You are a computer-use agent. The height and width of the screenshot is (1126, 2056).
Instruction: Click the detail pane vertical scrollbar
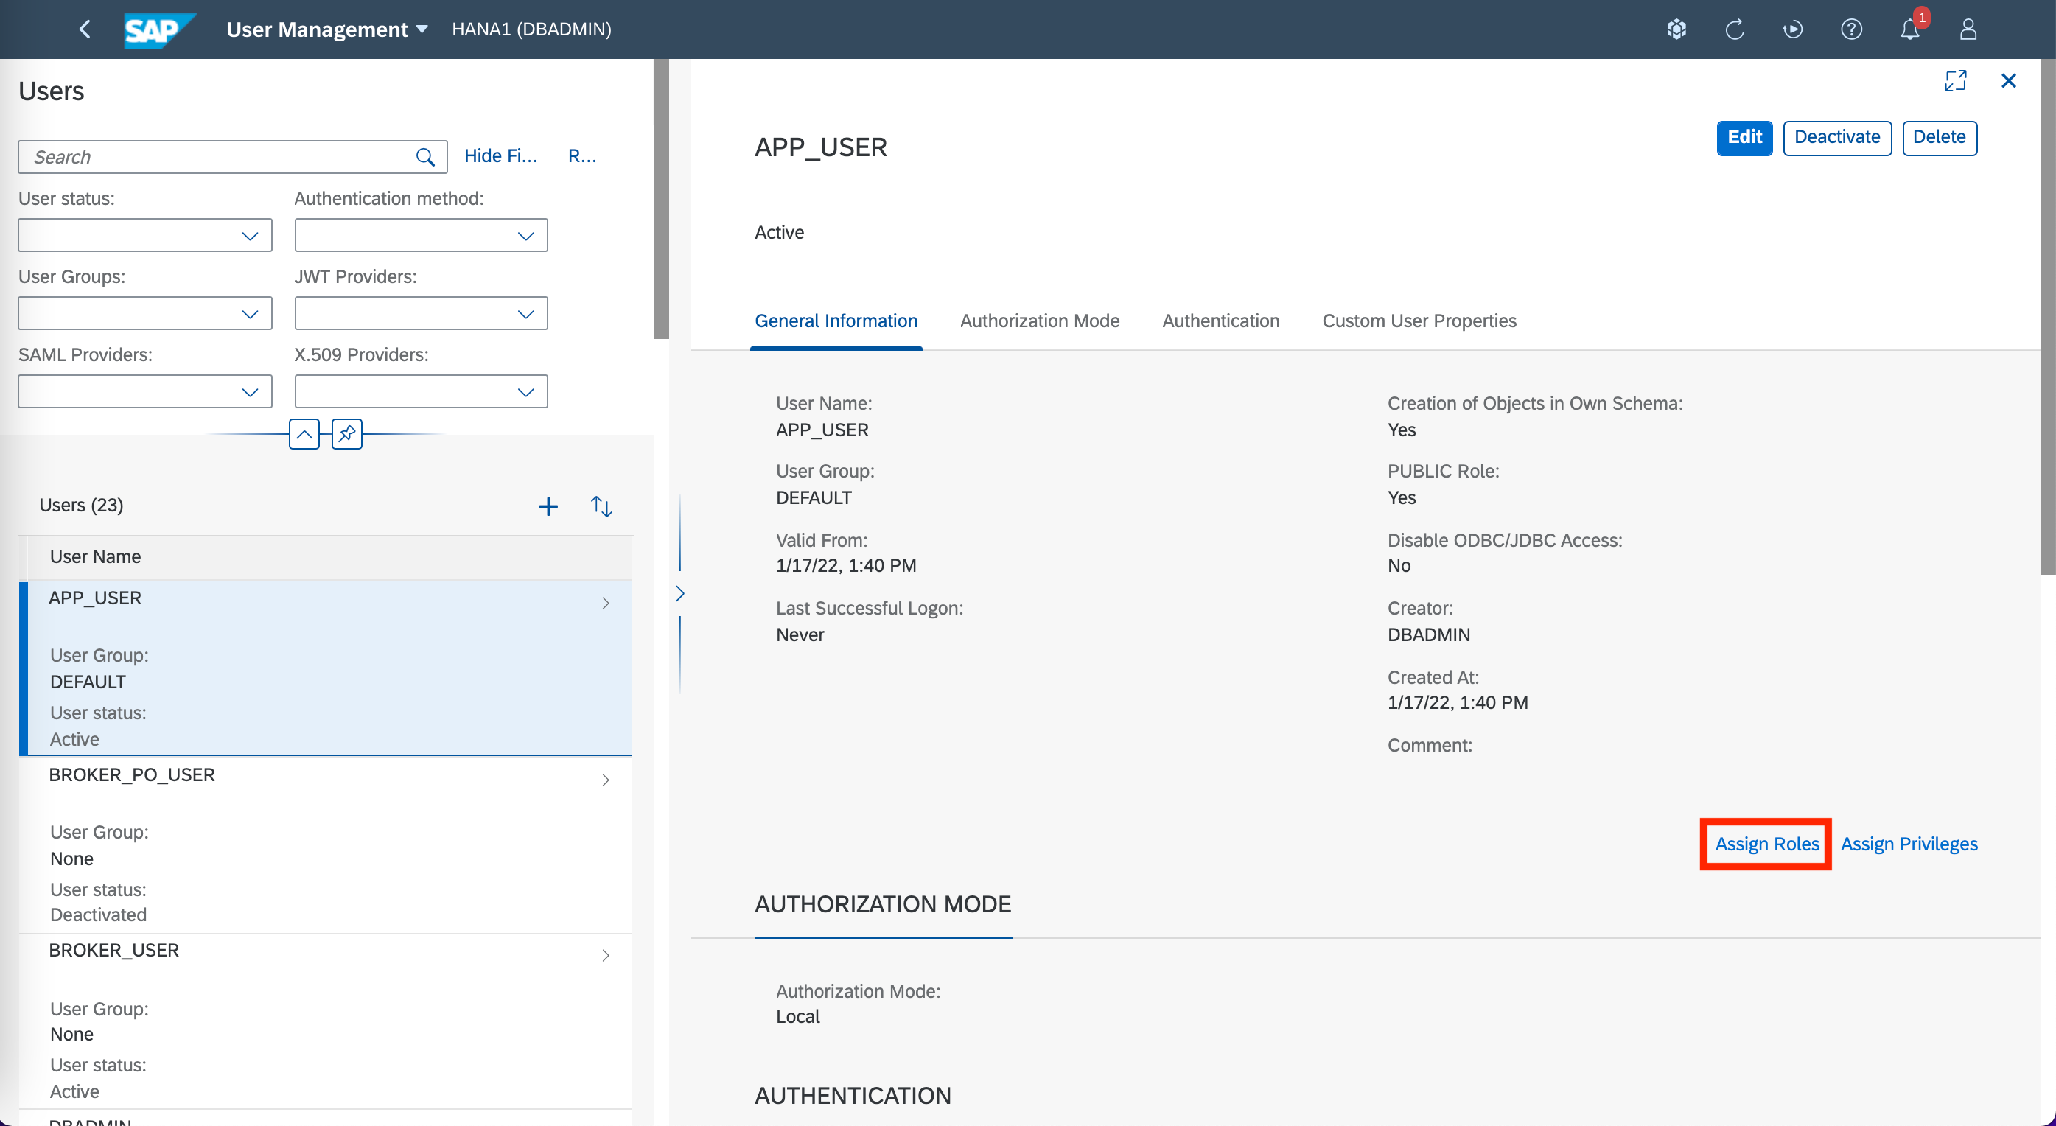click(2047, 315)
